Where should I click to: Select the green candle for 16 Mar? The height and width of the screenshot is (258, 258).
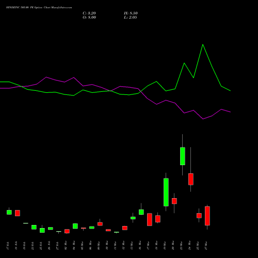pos(141,212)
